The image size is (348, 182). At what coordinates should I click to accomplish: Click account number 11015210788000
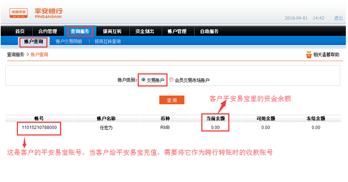(39, 127)
